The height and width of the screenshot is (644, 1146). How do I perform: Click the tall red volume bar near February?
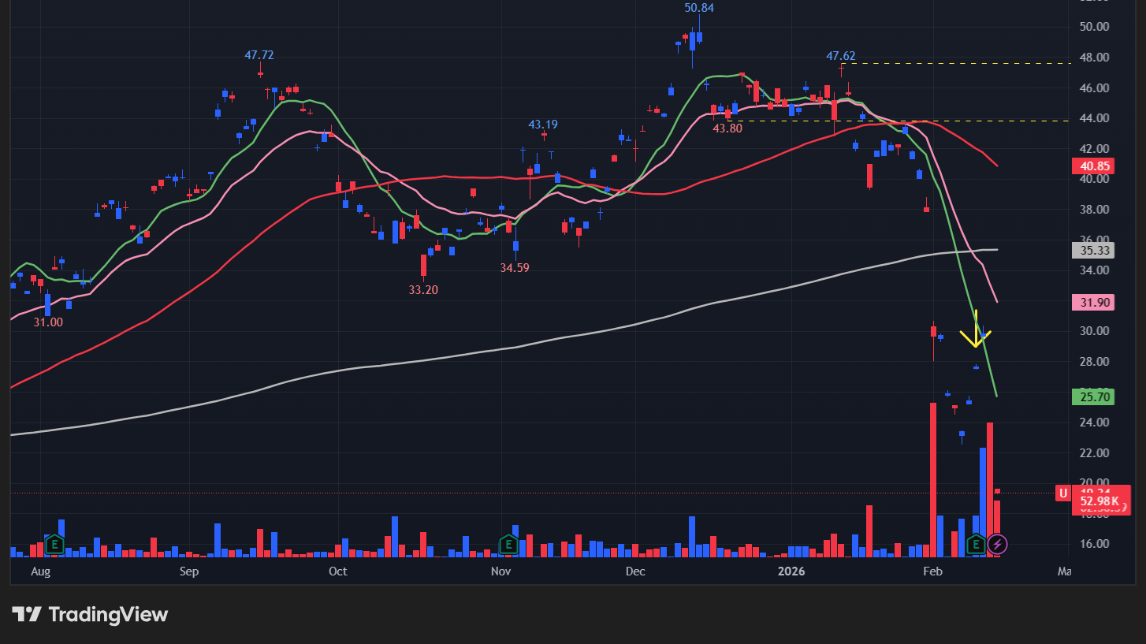point(933,473)
